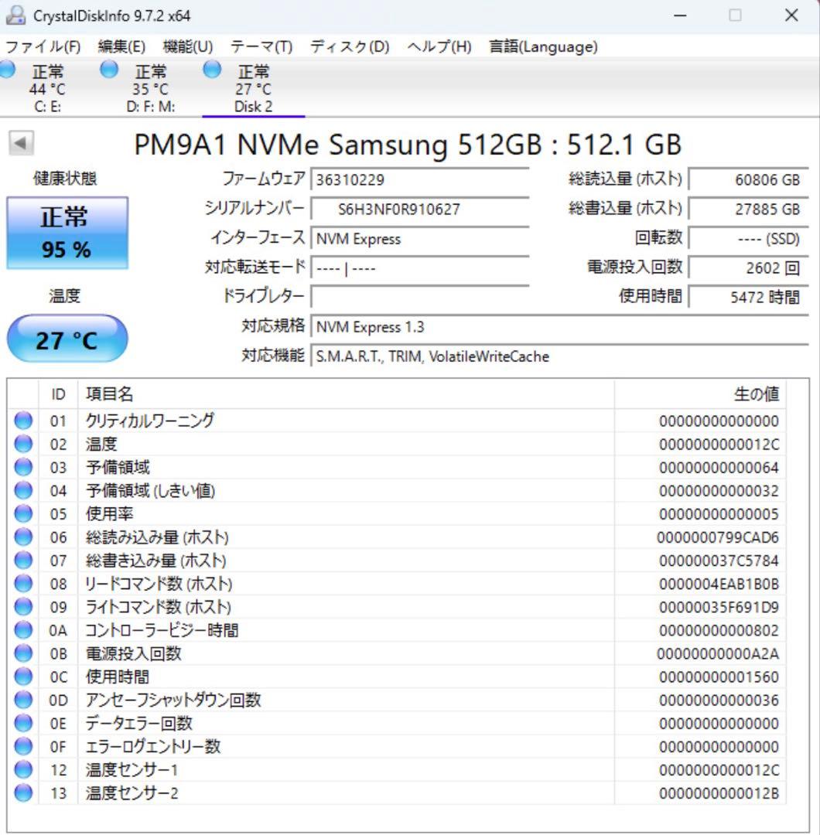This screenshot has height=835, width=820.
Task: Select the 総読み込み量 (ホスト) attribute name
Action: point(157,537)
